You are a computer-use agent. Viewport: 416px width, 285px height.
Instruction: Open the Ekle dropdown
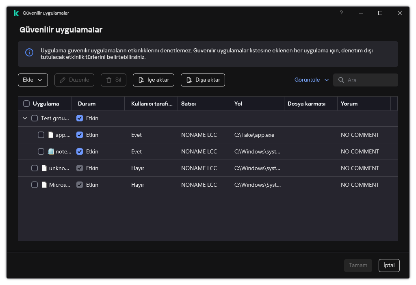point(33,80)
